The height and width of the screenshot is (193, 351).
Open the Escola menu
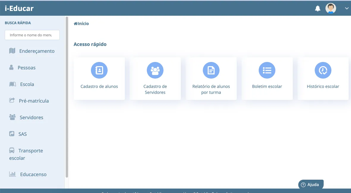tap(27, 84)
